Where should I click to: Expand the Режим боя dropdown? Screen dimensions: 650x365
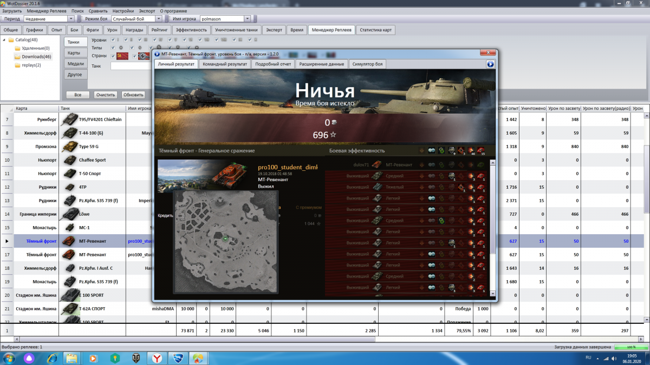157,19
